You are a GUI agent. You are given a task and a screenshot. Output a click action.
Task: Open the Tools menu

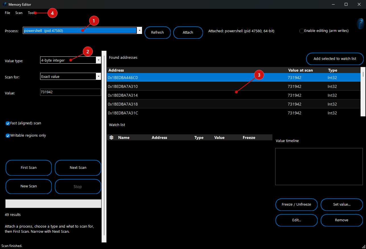point(32,13)
